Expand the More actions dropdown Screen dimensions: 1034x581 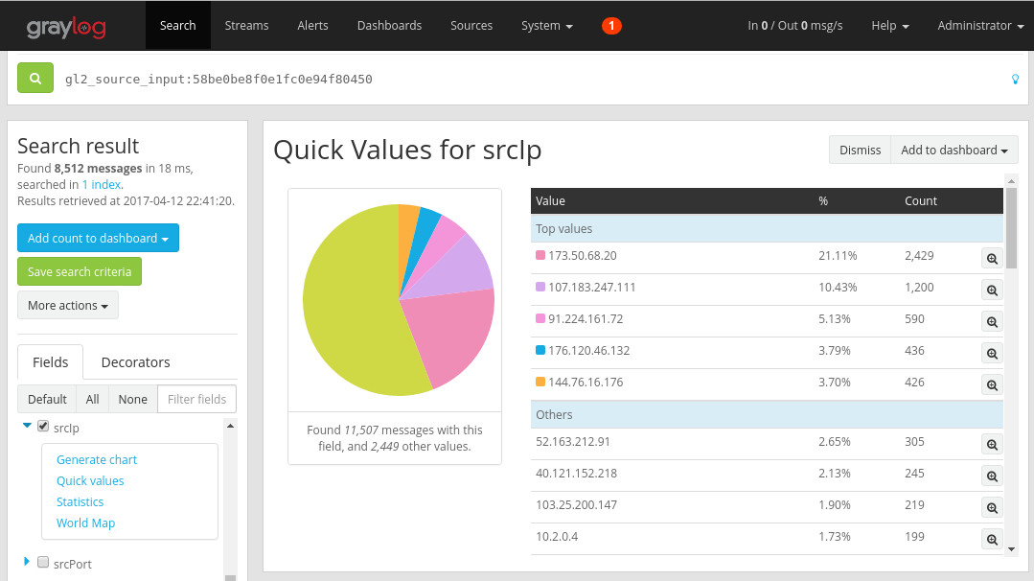pyautogui.click(x=67, y=305)
